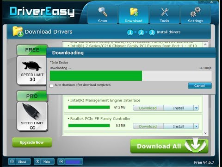Image resolution: width=222 pixels, height=167 pixels.
Task: Click the FREE speed limit turtle icon
Action: point(31,66)
